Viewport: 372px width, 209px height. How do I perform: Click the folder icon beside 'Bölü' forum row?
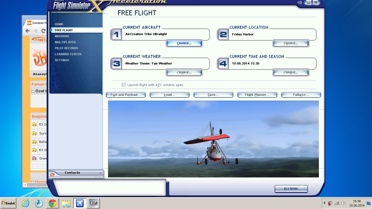point(34,142)
